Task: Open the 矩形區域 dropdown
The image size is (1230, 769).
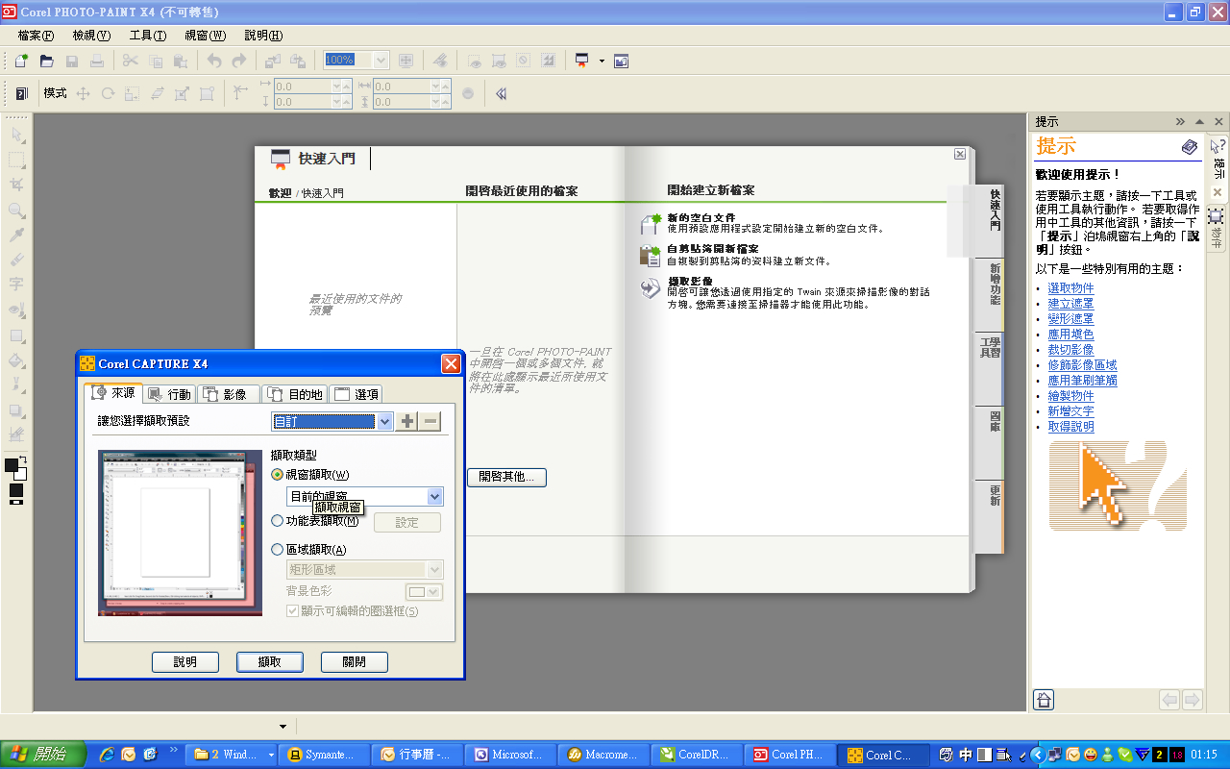Action: 434,570
